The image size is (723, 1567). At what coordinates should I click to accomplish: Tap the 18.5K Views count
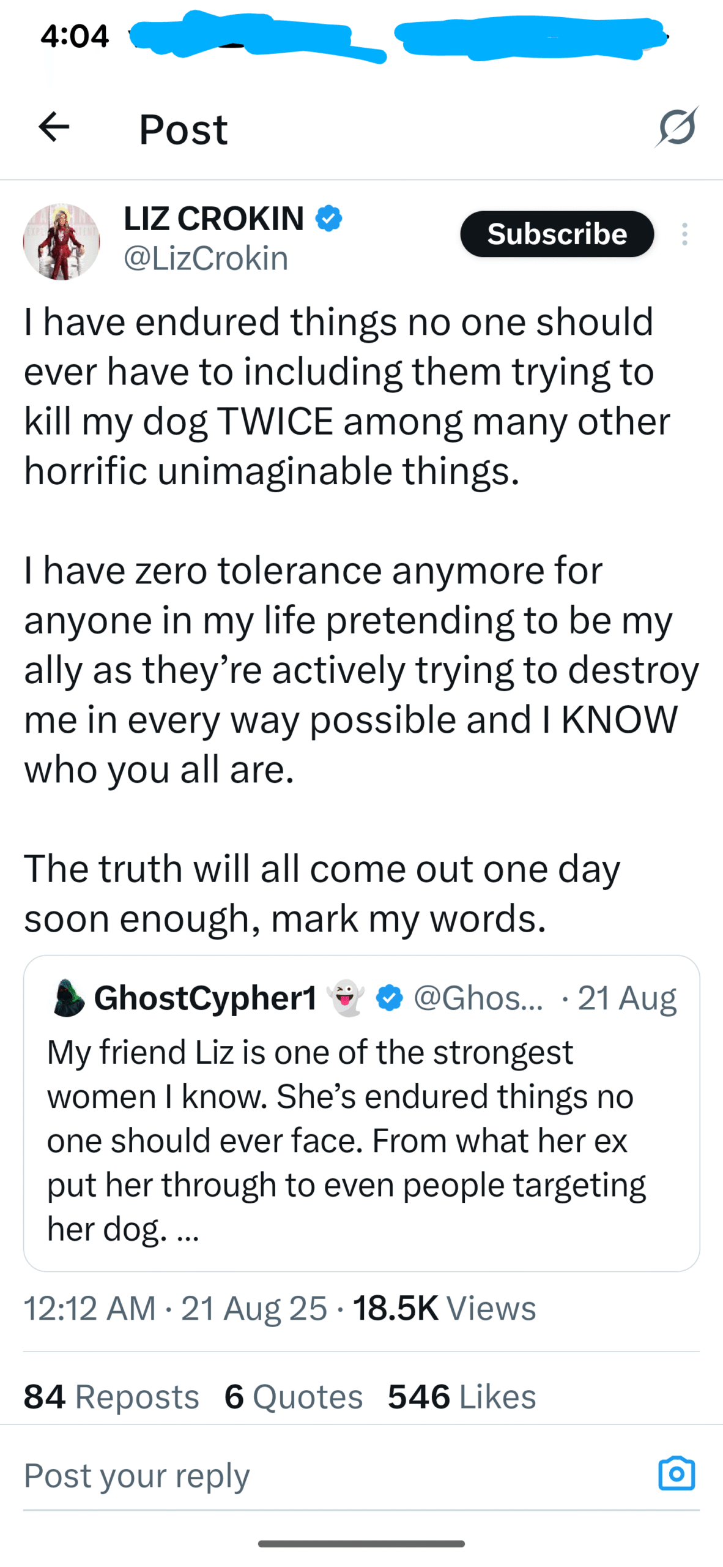coord(445,1308)
